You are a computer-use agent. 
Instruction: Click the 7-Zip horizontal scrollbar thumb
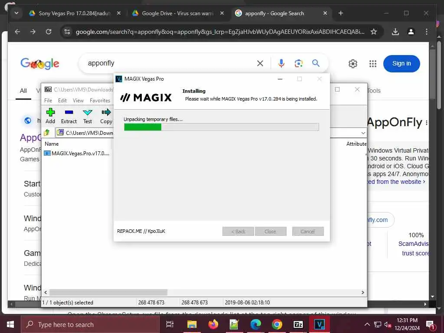click(x=108, y=292)
